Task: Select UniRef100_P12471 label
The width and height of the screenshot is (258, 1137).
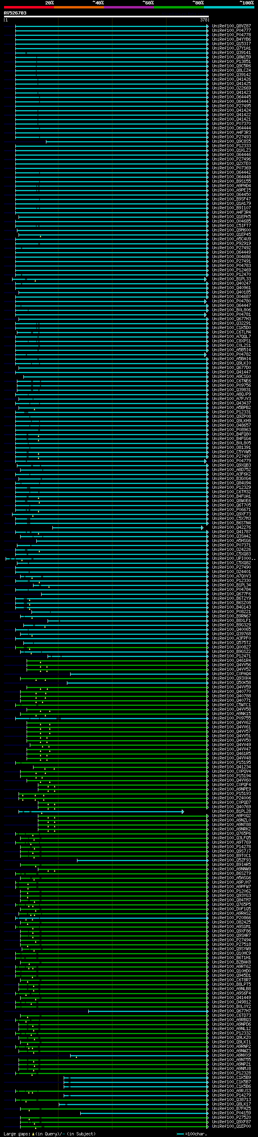Action: (231, 656)
